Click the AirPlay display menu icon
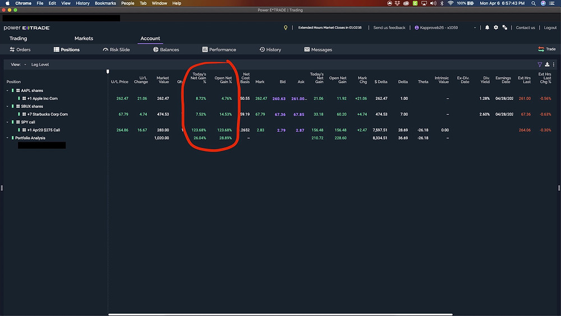This screenshot has width=561, height=316. click(424, 3)
